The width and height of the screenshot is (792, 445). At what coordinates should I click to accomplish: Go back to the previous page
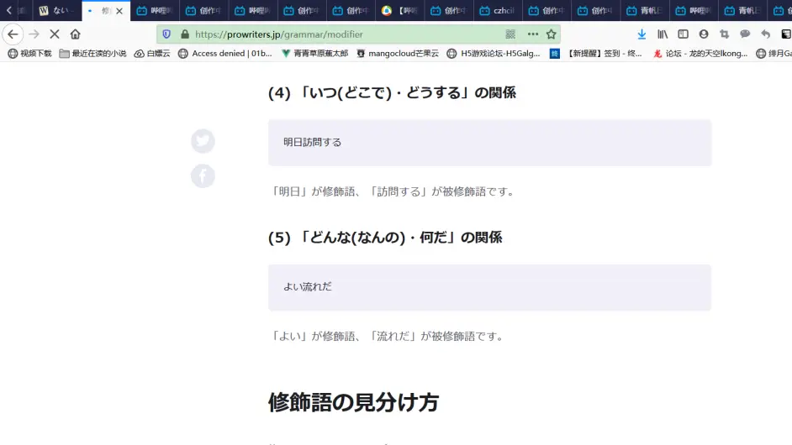(x=13, y=34)
